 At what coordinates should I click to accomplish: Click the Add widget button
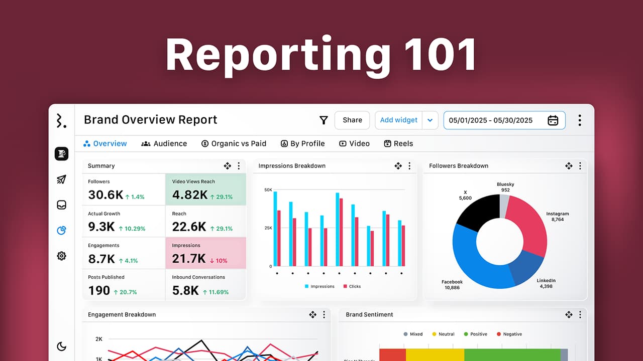click(x=398, y=120)
